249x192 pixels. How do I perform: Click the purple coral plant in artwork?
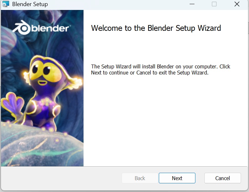13,104
